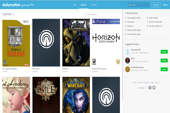Click '1.2m views • 4,606 videos' text
The height and width of the screenshot is (113, 170).
click(139, 53)
